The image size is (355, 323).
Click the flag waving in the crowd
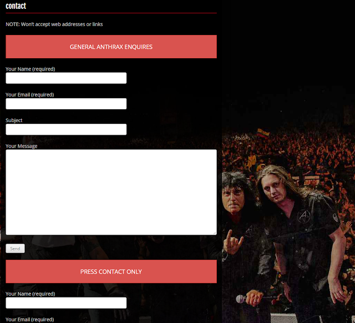(x=263, y=133)
